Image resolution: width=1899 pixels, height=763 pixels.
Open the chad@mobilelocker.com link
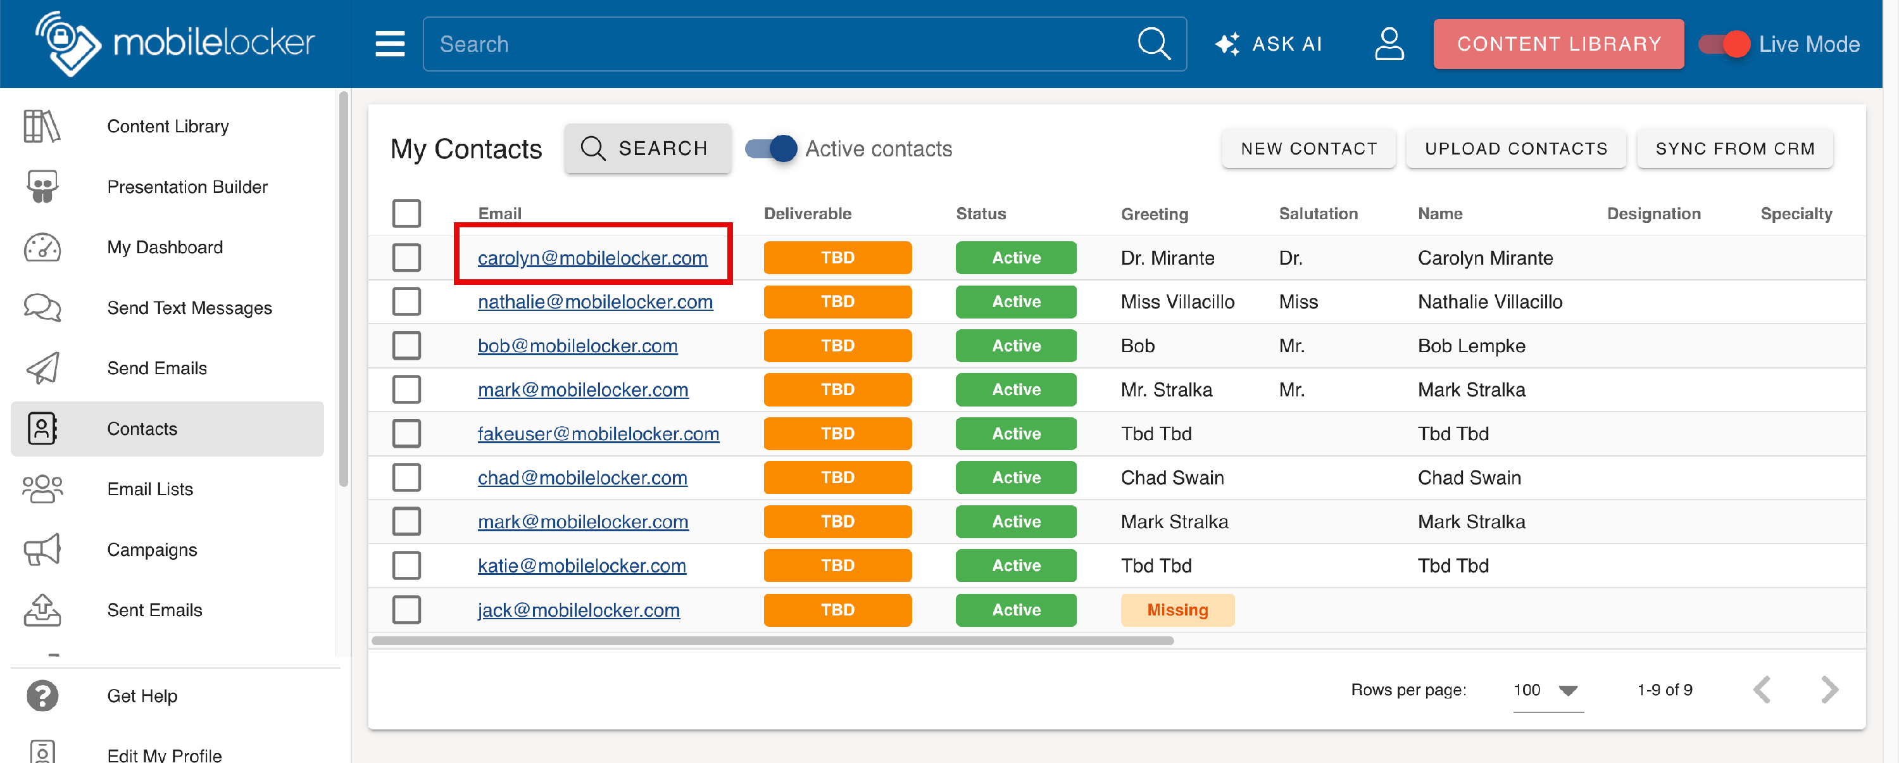tap(582, 477)
